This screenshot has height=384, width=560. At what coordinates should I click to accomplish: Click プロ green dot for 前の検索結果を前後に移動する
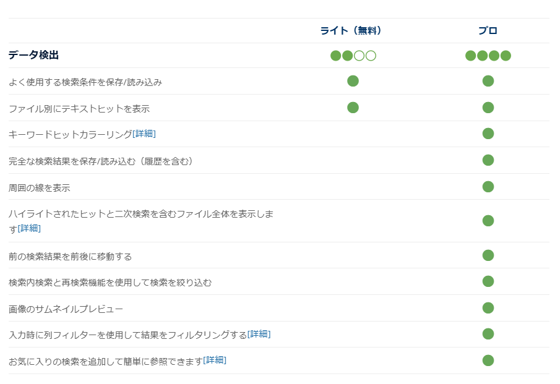(x=488, y=255)
